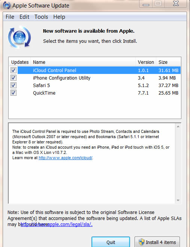
Task: Uncheck the Safari 5 checkbox
Action: pyautogui.click(x=13, y=85)
